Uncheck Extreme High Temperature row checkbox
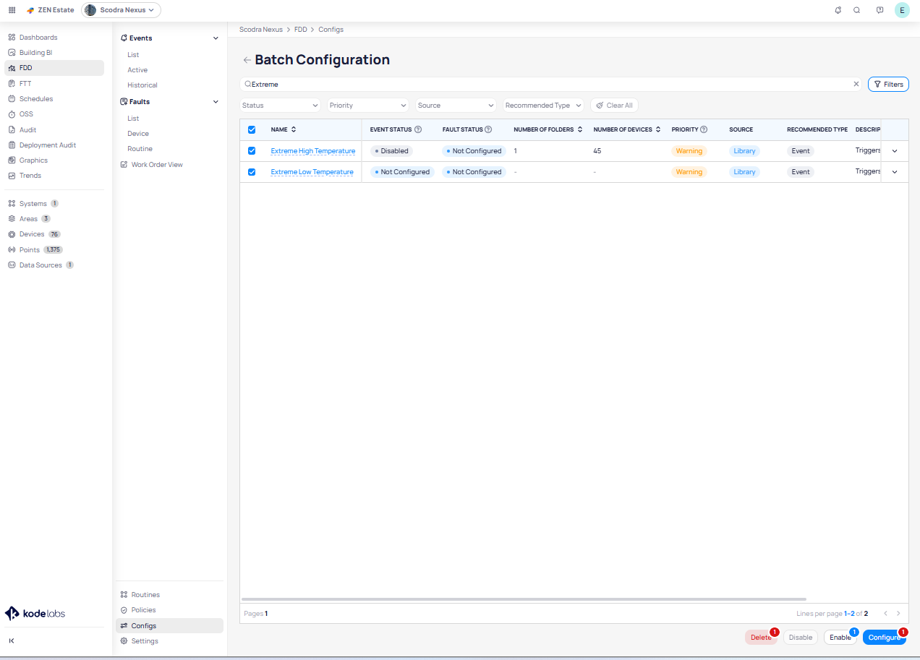This screenshot has width=920, height=660. coord(252,151)
